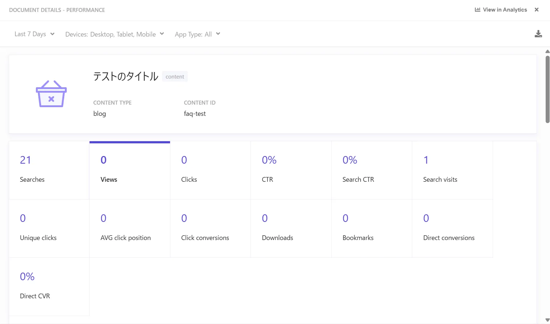This screenshot has width=550, height=324.
Task: Open the App Type filter
Action: coord(197,34)
